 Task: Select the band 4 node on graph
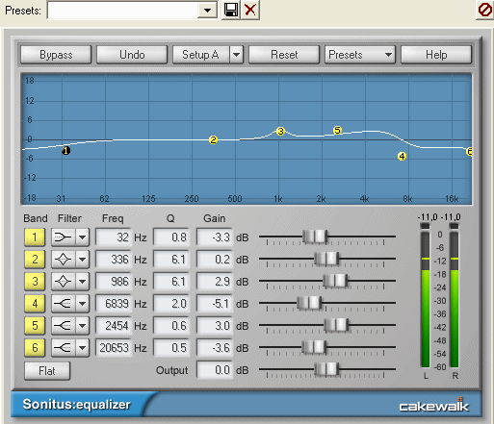coord(402,157)
